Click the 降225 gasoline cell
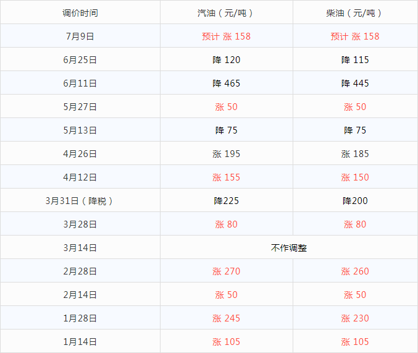418x353 pixels. 226,201
